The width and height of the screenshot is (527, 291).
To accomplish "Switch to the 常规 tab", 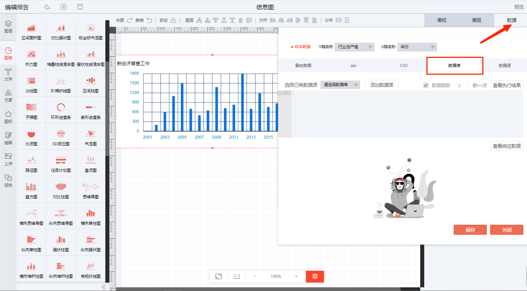I will point(442,20).
